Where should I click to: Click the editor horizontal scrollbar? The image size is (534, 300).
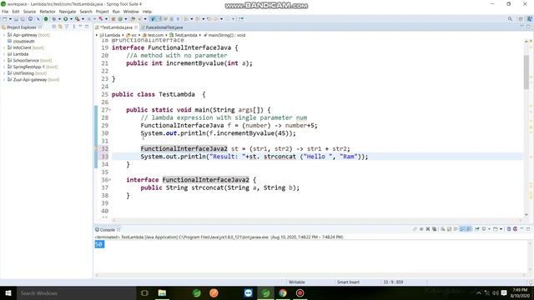[x=317, y=220]
